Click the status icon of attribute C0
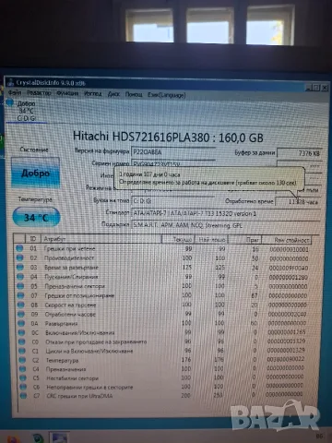 (x=22, y=341)
